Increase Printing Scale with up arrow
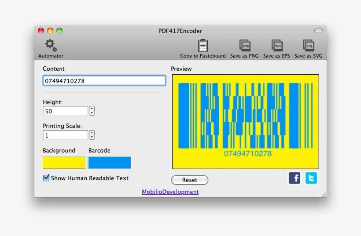This screenshot has height=236, width=361. pos(92,133)
